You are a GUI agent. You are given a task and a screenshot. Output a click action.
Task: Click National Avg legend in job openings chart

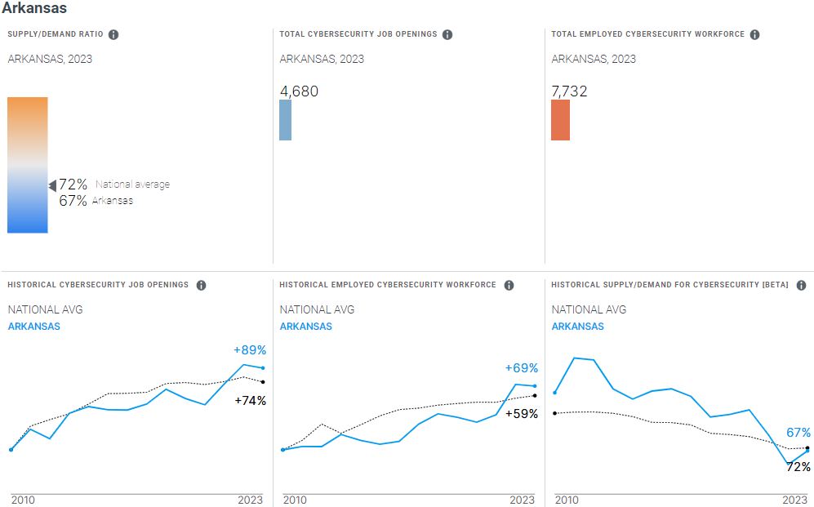(45, 309)
